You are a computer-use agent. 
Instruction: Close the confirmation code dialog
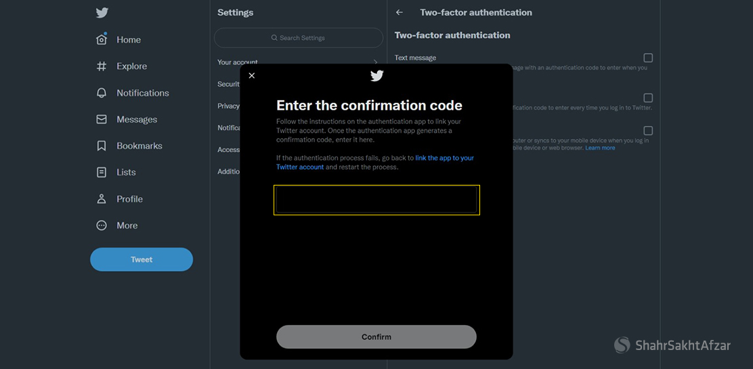coord(252,75)
